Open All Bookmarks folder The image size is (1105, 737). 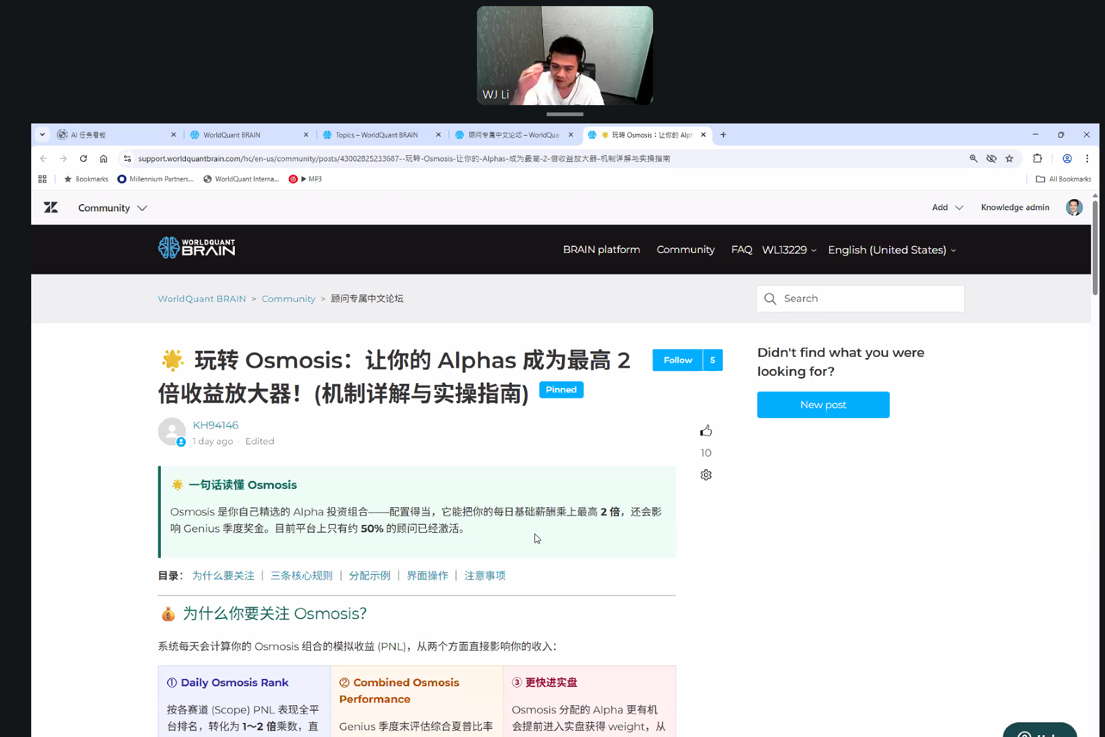tap(1063, 179)
